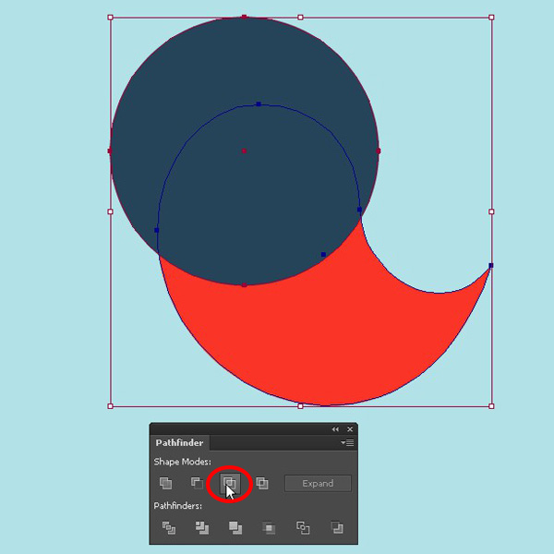Viewport: 554px width, 554px height.
Task: Click the circle's right anchor point
Action: coord(379,151)
